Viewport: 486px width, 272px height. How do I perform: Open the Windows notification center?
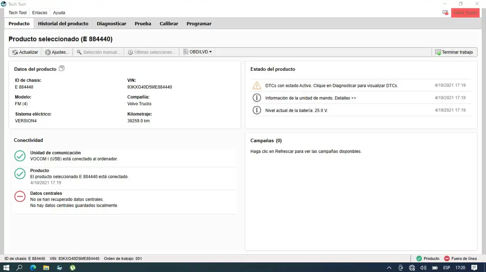tap(474, 267)
